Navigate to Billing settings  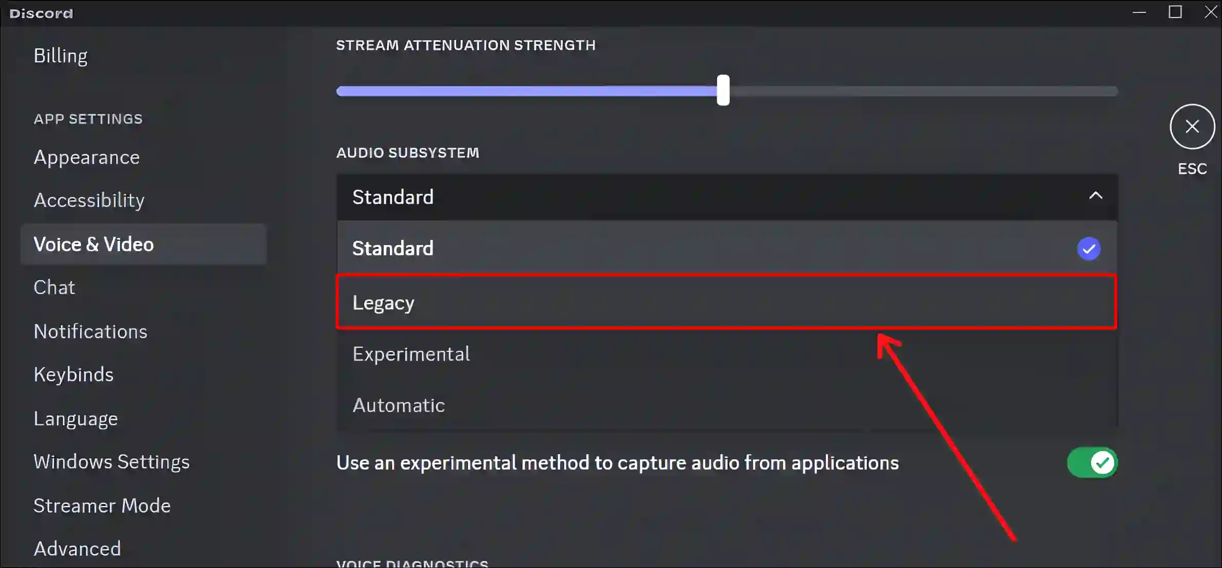[60, 54]
